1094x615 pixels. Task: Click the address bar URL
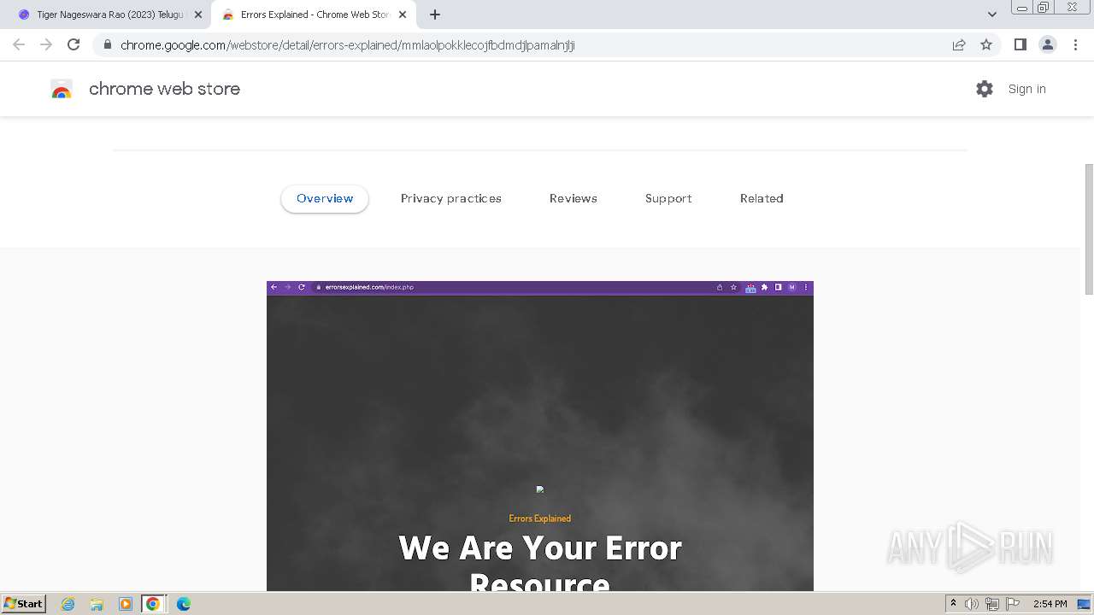tap(348, 45)
